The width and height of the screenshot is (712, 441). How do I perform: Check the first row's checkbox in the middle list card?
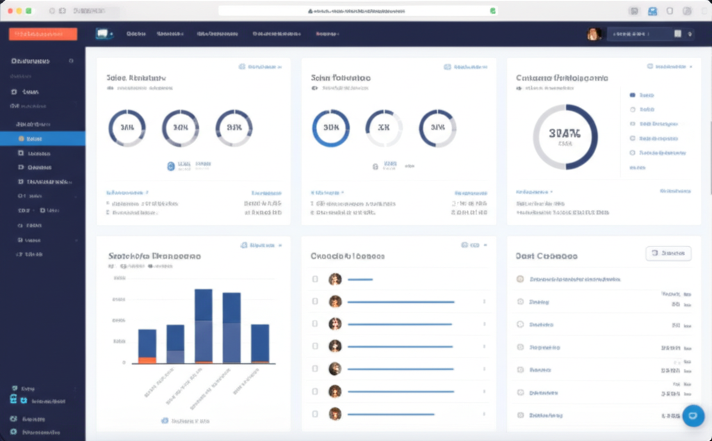(315, 279)
